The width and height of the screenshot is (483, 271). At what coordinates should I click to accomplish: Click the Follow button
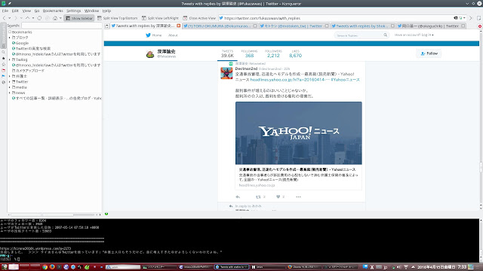point(429,53)
